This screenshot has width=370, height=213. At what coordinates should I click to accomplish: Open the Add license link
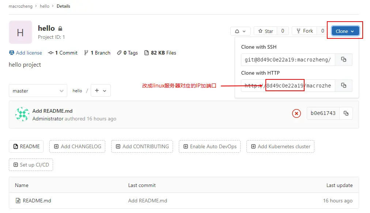[26, 53]
